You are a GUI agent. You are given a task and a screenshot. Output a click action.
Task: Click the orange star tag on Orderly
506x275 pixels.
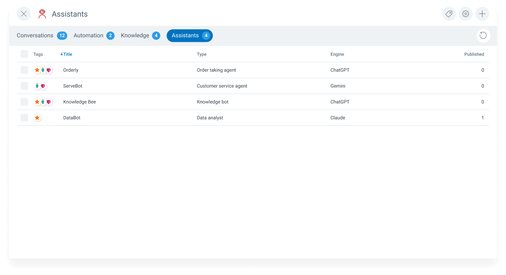pyautogui.click(x=37, y=70)
